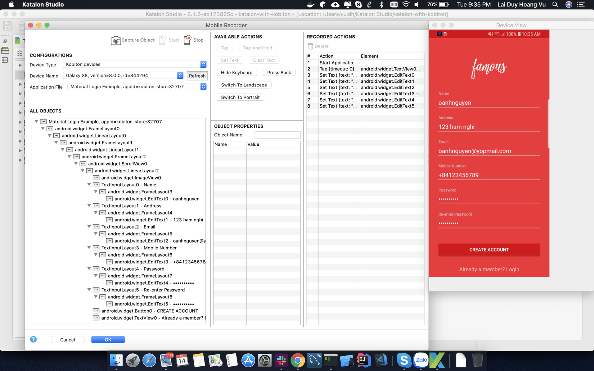Click the Mobile Number field in Device View
594x371 pixels.
489,175
